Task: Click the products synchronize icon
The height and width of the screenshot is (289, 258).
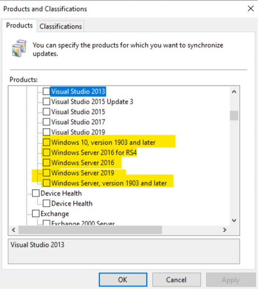Action: (19, 48)
